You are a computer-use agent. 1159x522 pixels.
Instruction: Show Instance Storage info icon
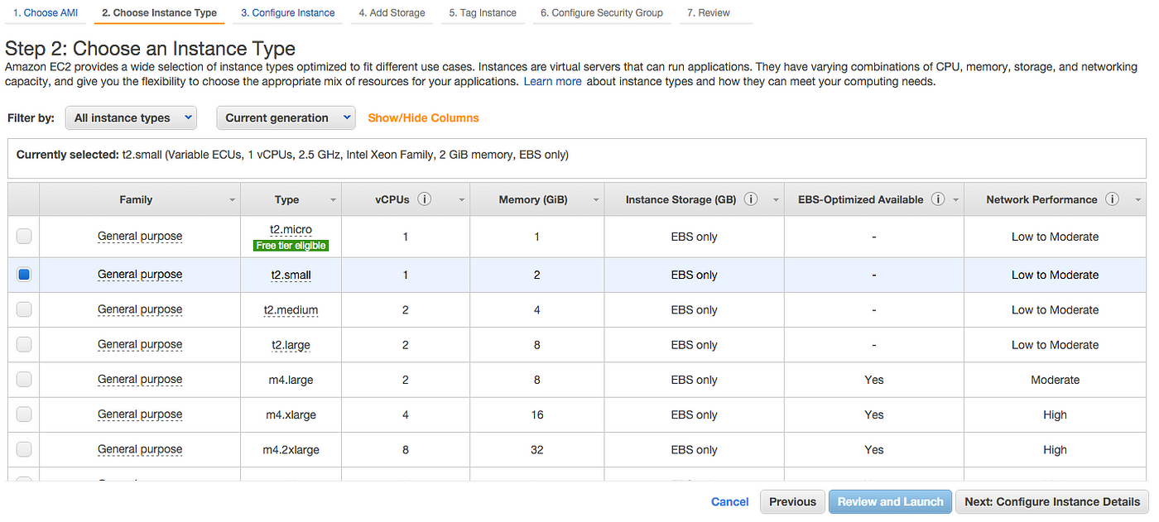click(x=751, y=199)
